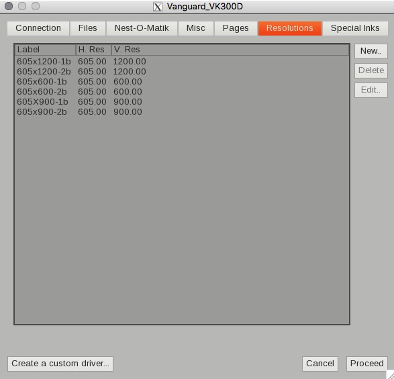The image size is (394, 379).
Task: Click 605.00 H. Res of 605X900-1b
Action: (x=92, y=102)
